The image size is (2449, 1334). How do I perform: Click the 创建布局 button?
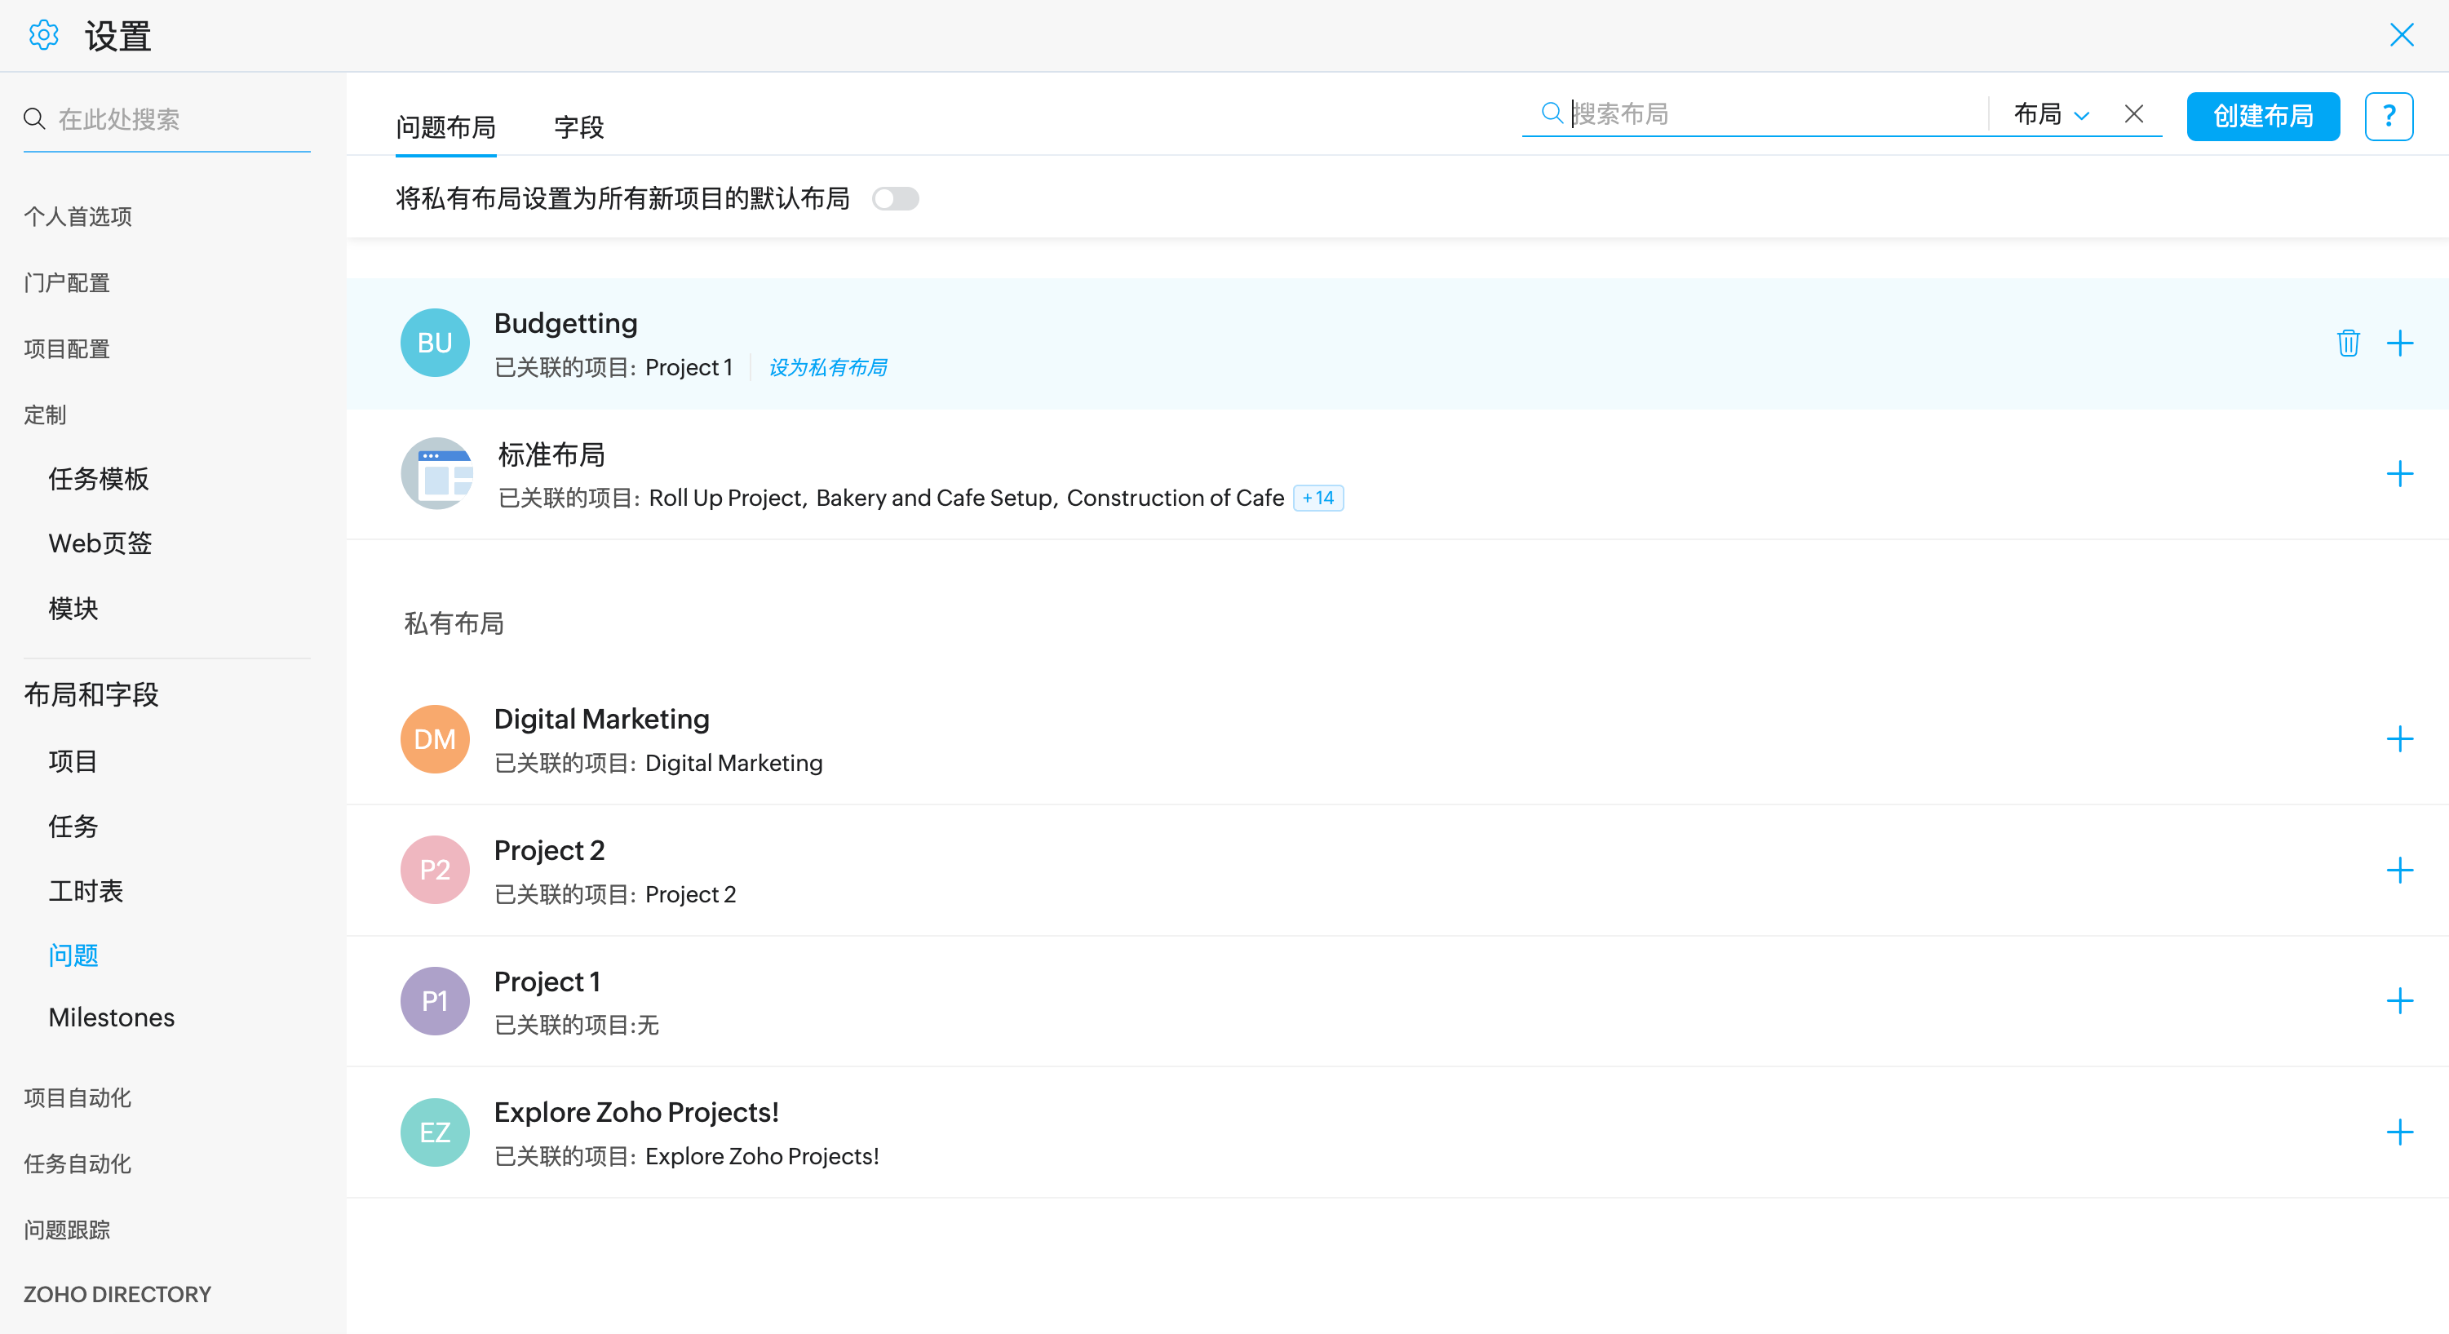click(x=2261, y=116)
